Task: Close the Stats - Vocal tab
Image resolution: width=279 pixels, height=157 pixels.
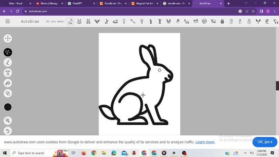Action: click(30, 3)
